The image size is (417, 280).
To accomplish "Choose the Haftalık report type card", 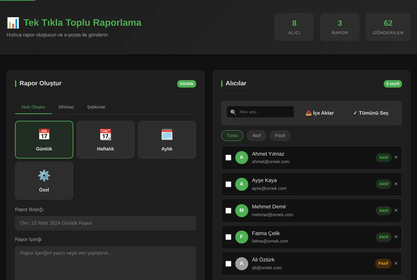I will click(106, 140).
